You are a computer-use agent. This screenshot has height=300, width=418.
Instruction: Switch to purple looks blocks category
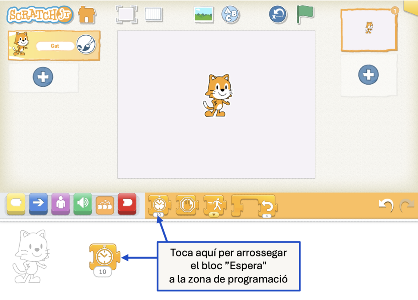tap(60, 204)
